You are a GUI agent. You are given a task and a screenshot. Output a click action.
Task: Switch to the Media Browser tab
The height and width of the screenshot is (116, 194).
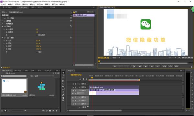click(17, 70)
